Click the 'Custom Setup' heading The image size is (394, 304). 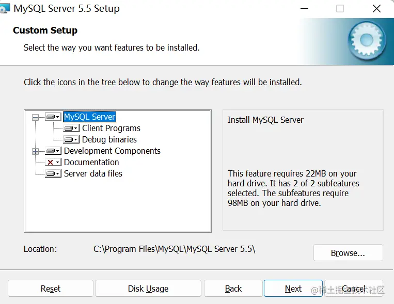[x=45, y=30]
